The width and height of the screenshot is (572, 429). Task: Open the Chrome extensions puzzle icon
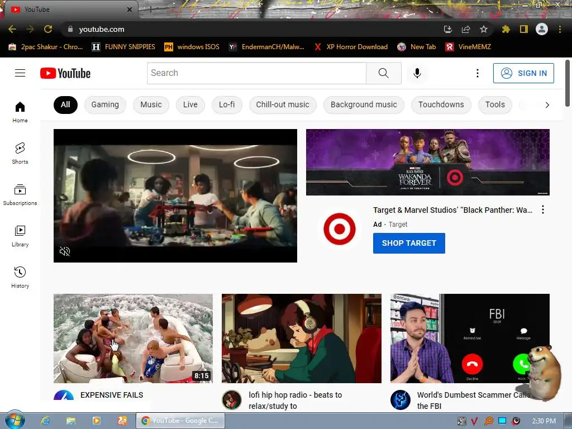coord(506,29)
